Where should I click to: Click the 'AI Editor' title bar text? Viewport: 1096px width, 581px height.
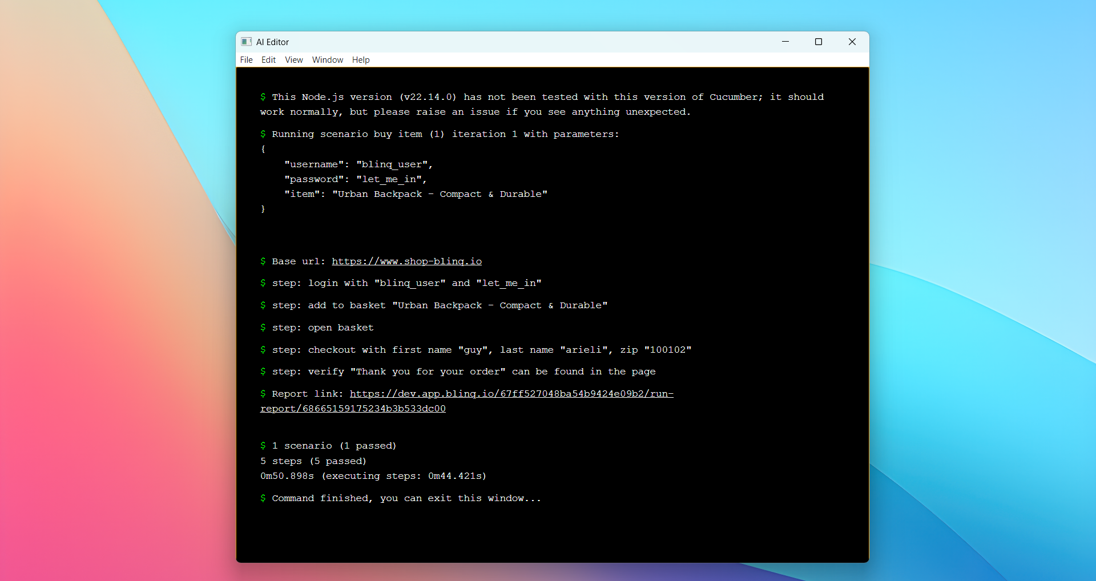click(x=272, y=42)
